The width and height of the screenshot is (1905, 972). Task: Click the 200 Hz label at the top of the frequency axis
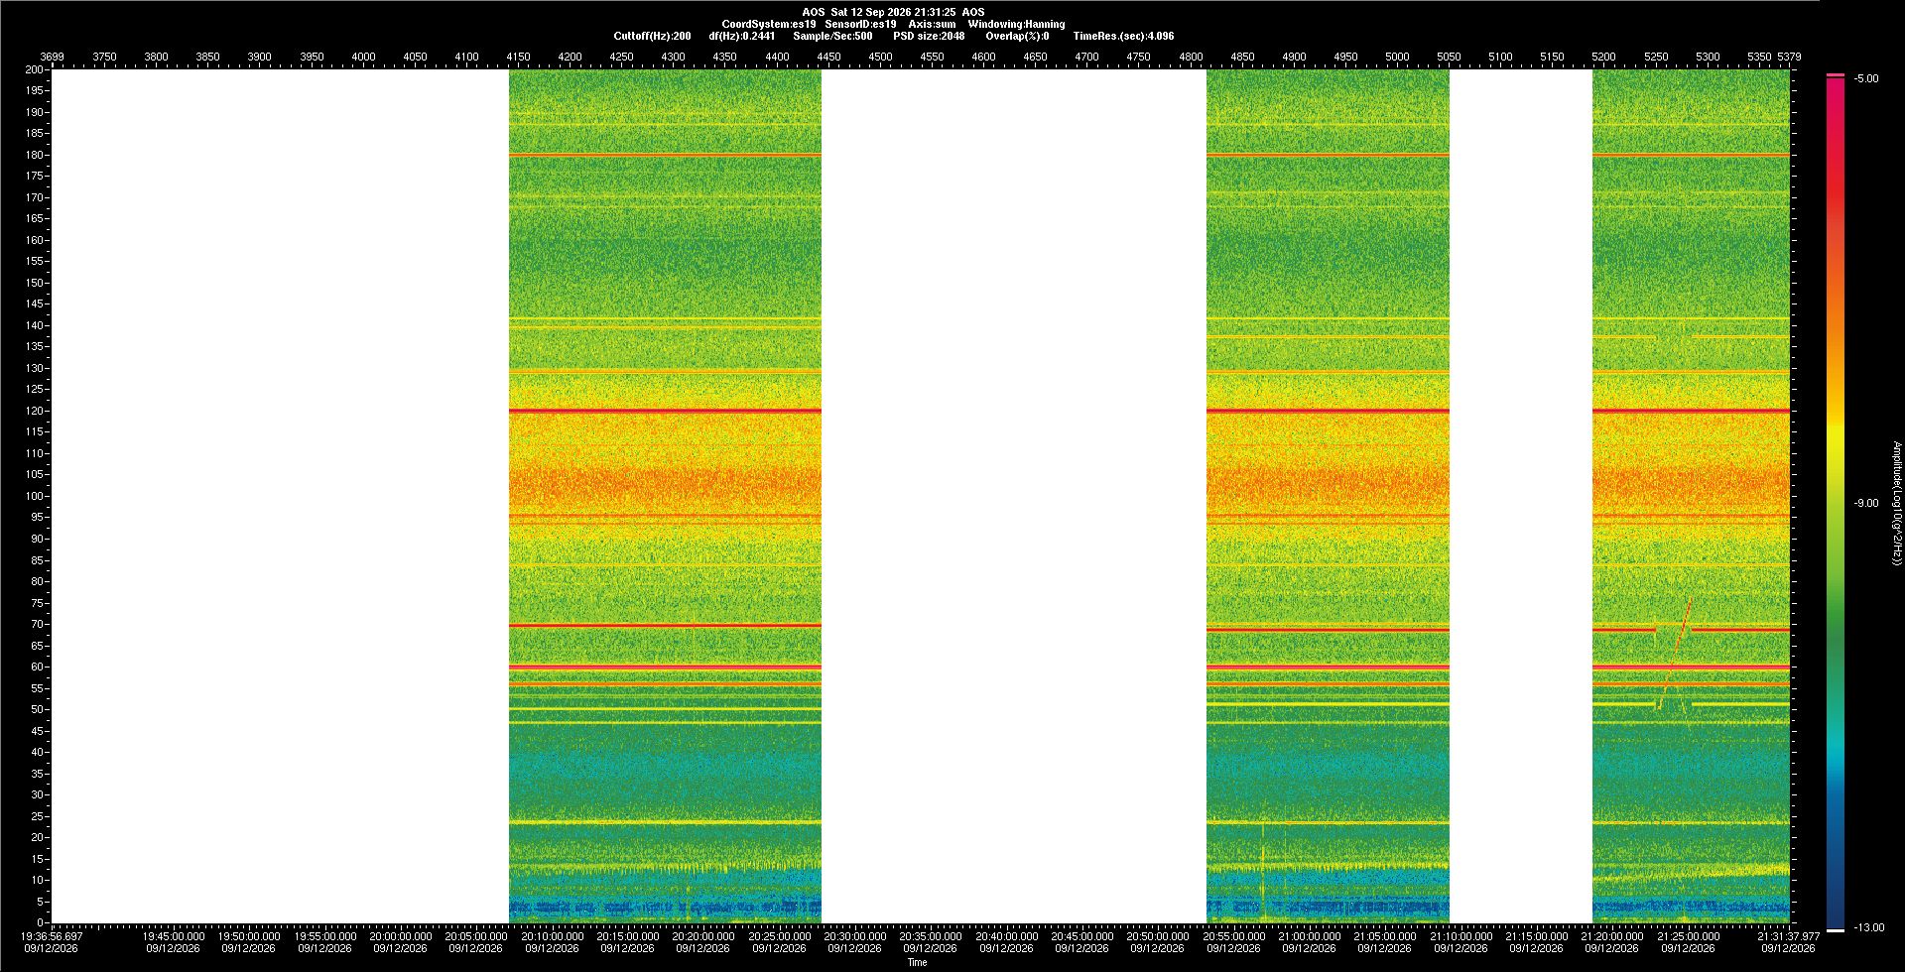[35, 69]
